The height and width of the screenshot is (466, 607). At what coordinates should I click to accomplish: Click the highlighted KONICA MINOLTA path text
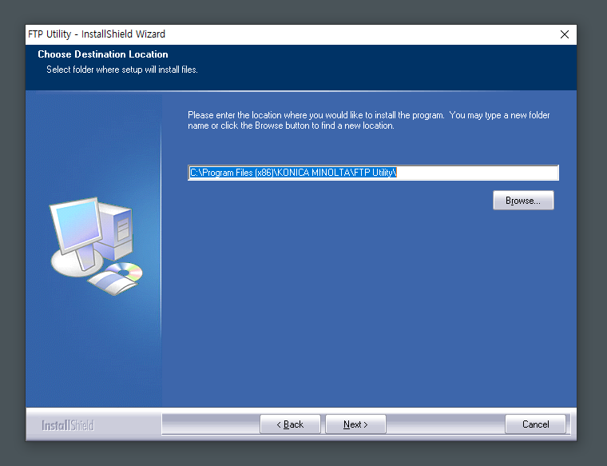[293, 173]
